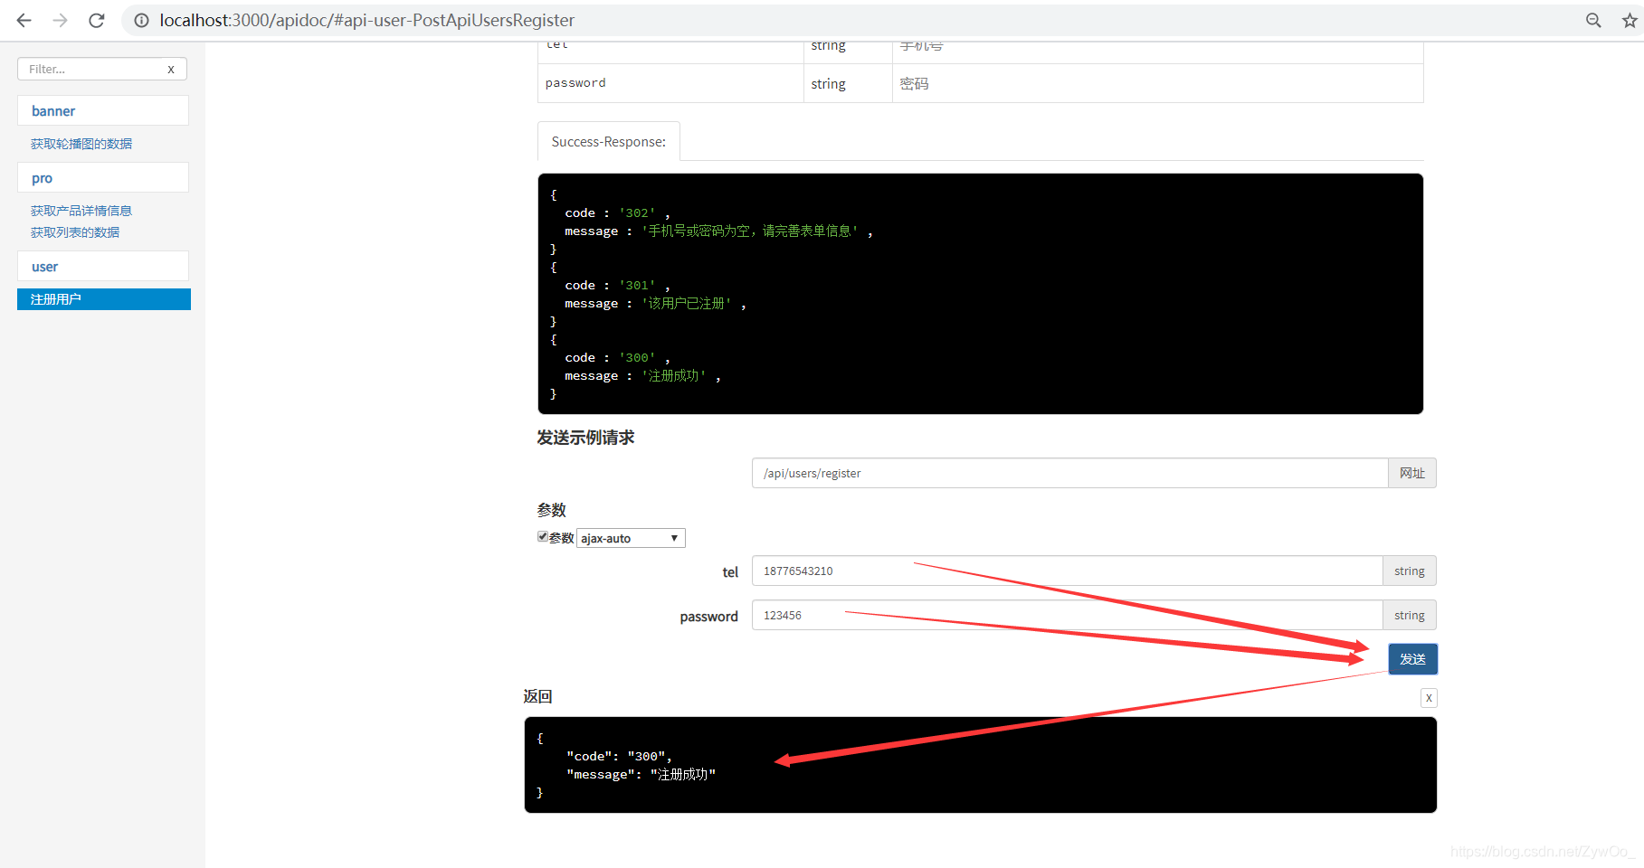Click the password cell in parameter table
The width and height of the screenshot is (1644, 868).
pyautogui.click(x=670, y=83)
